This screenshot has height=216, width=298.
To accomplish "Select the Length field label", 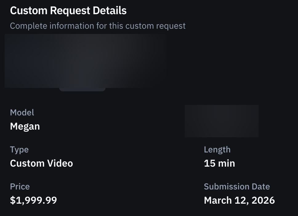I will click(x=217, y=149).
